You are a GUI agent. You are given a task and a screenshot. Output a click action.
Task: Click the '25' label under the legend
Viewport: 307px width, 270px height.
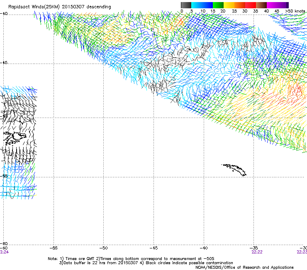(234, 11)
